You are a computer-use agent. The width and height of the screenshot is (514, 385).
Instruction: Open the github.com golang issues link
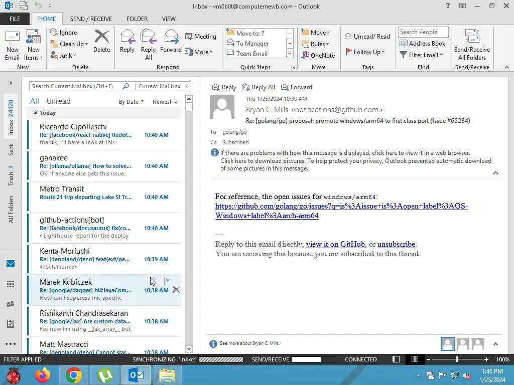click(x=341, y=211)
